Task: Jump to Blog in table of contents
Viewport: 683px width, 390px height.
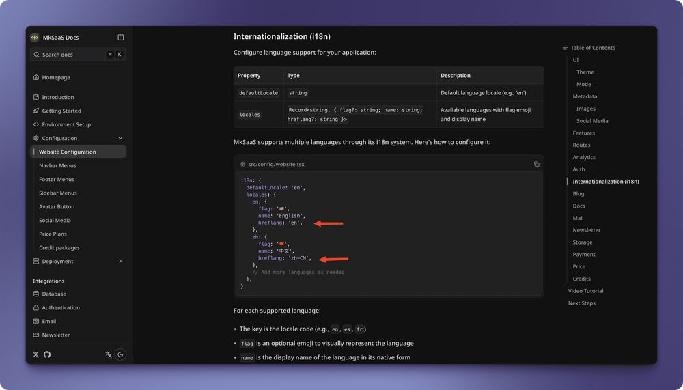Action: (579, 194)
